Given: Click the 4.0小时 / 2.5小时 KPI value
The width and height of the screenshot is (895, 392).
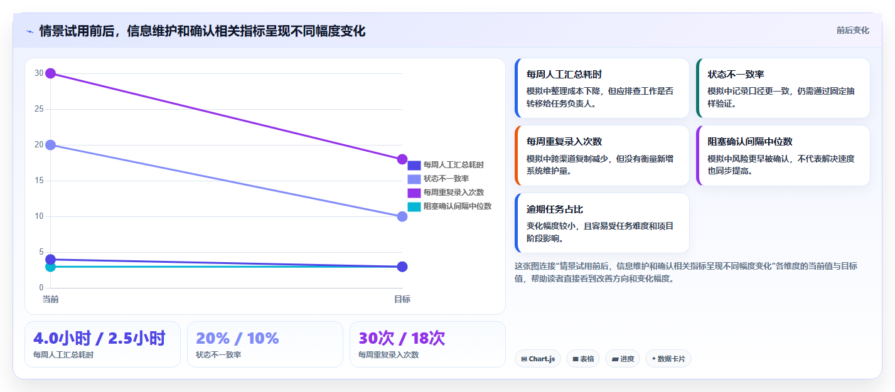Looking at the screenshot, I should click(99, 339).
